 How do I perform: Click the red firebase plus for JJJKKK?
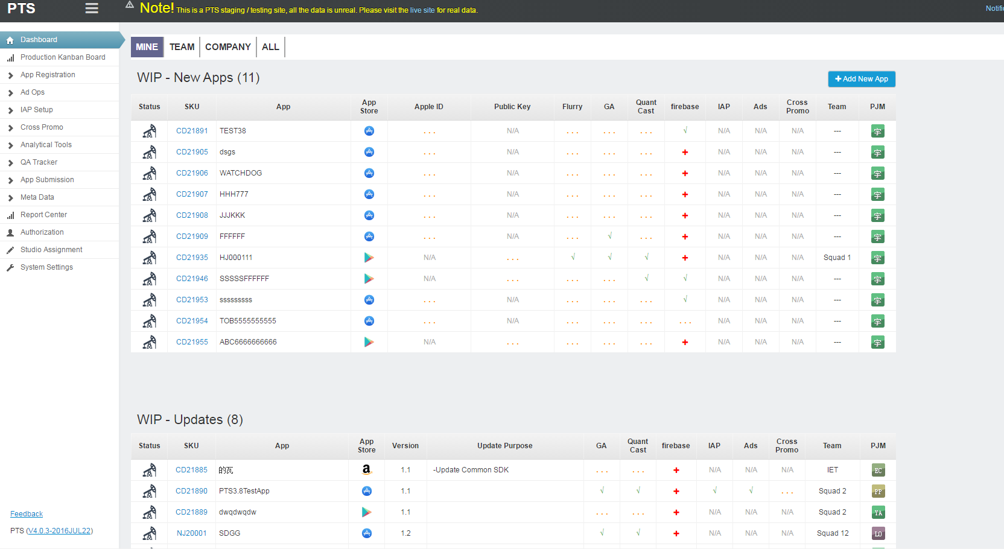[x=685, y=215]
